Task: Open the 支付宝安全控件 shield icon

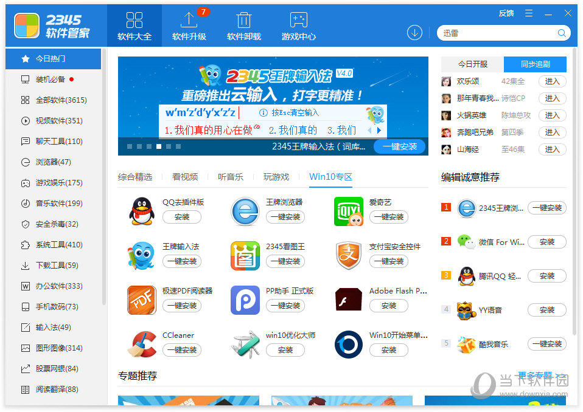Action: 348,256
